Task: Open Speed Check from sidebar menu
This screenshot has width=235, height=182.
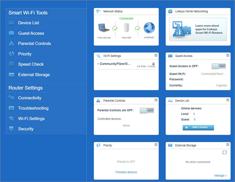Action: pos(31,64)
